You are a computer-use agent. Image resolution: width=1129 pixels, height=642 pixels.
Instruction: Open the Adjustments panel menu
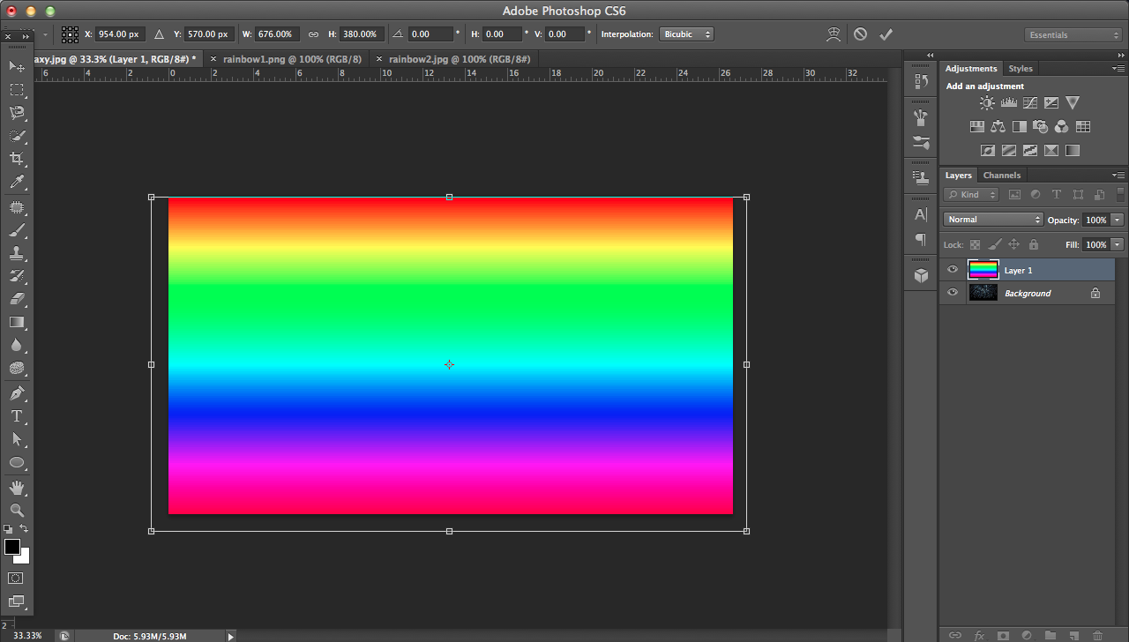coord(1118,68)
